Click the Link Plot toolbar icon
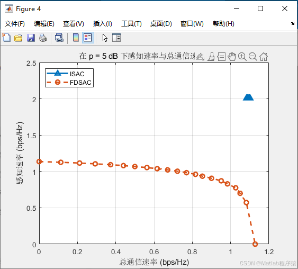This screenshot has width=298, height=269. tap(59, 38)
